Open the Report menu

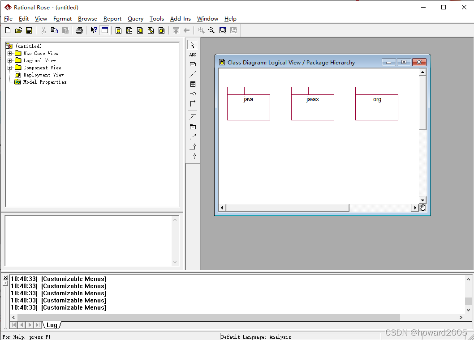112,19
